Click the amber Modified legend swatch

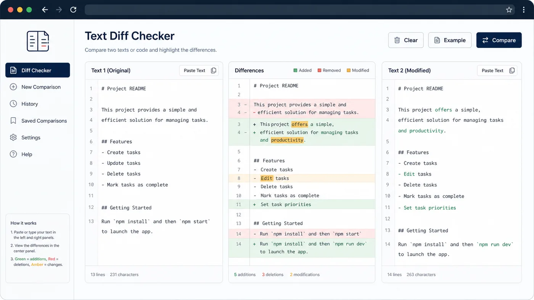[x=349, y=70]
